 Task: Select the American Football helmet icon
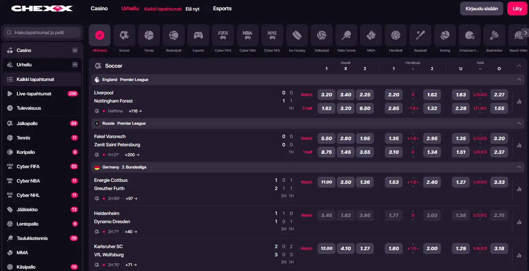pyautogui.click(x=470, y=35)
